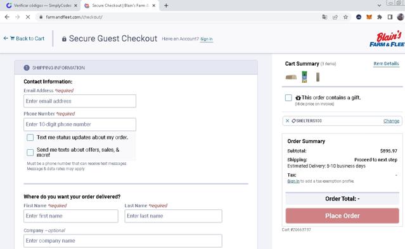Click the Sign In link beside Have an Account
The height and width of the screenshot is (249, 405).
207,39
